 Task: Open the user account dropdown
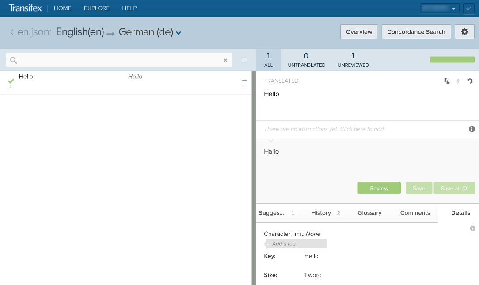[x=440, y=8]
